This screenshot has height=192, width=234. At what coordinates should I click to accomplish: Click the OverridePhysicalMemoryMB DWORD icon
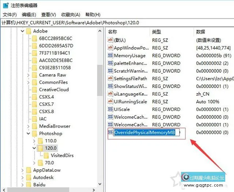(110, 132)
